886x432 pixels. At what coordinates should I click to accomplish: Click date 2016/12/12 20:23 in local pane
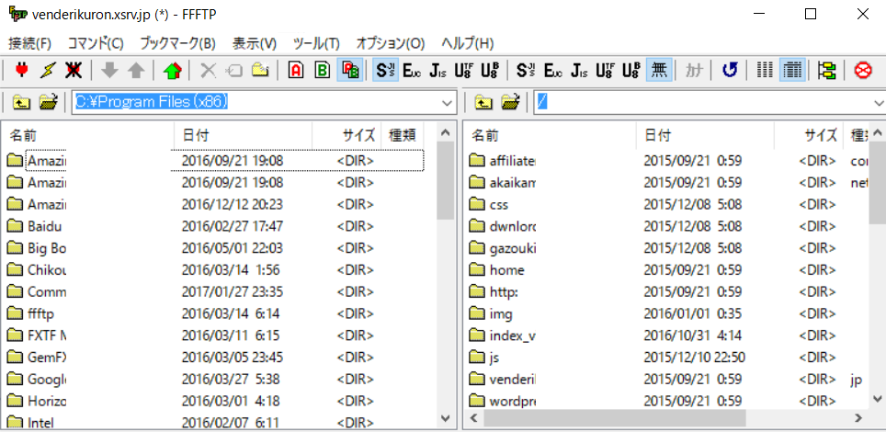[233, 205]
